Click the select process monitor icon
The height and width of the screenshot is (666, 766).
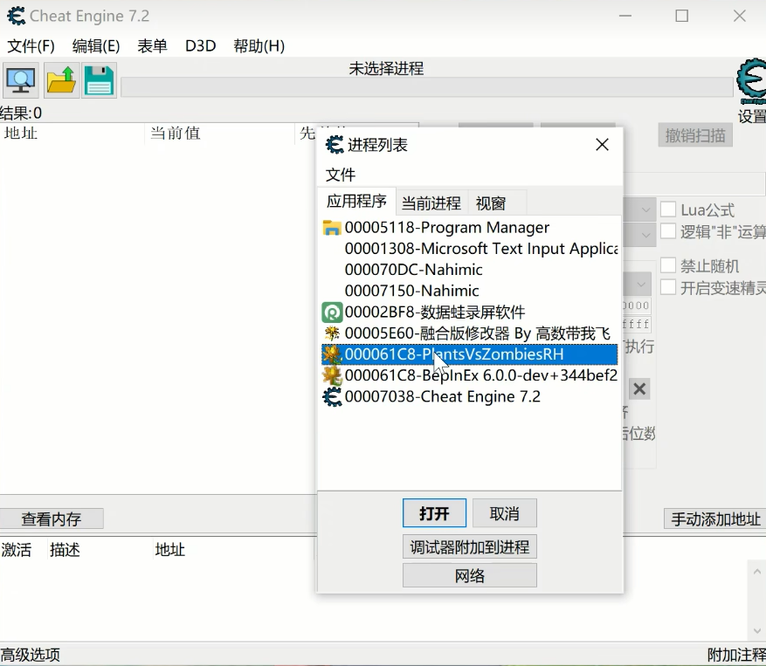click(x=21, y=80)
